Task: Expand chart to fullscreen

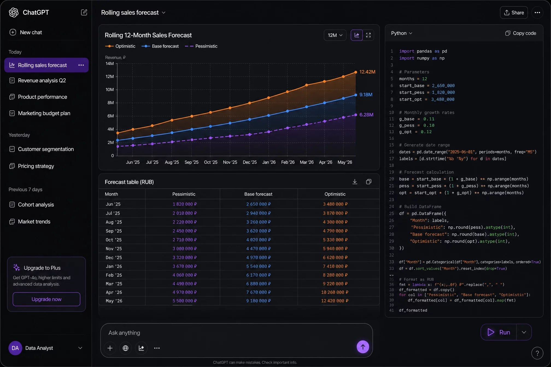Action: (x=368, y=35)
